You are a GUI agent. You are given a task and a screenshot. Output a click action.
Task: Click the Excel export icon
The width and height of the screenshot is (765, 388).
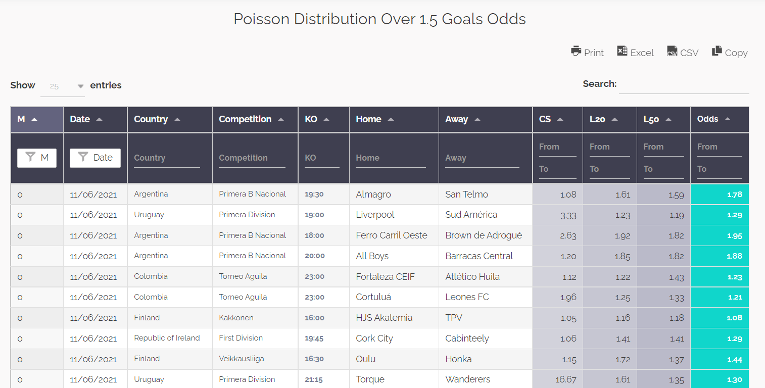point(622,51)
